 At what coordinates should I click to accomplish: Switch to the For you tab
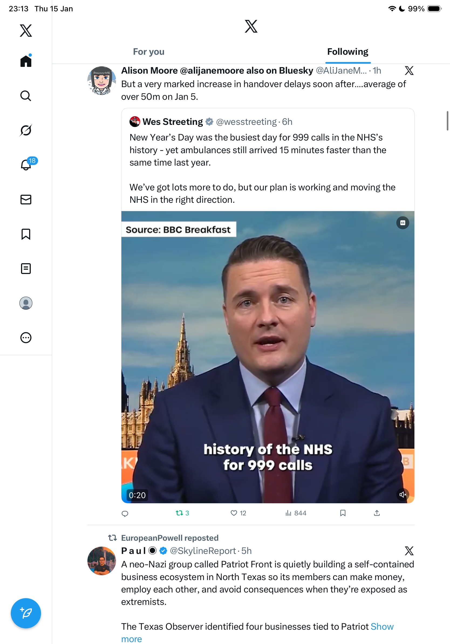[x=149, y=52]
